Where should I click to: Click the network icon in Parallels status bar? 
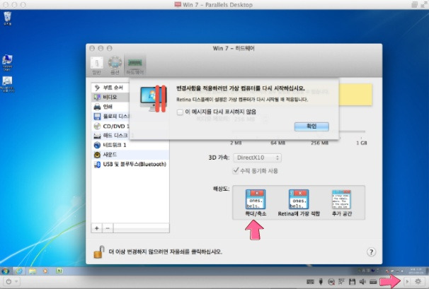point(342,281)
